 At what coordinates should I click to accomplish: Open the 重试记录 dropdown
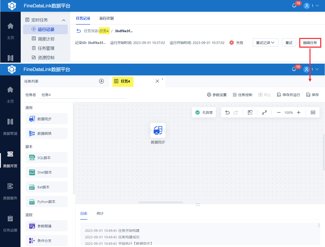tap(265, 43)
